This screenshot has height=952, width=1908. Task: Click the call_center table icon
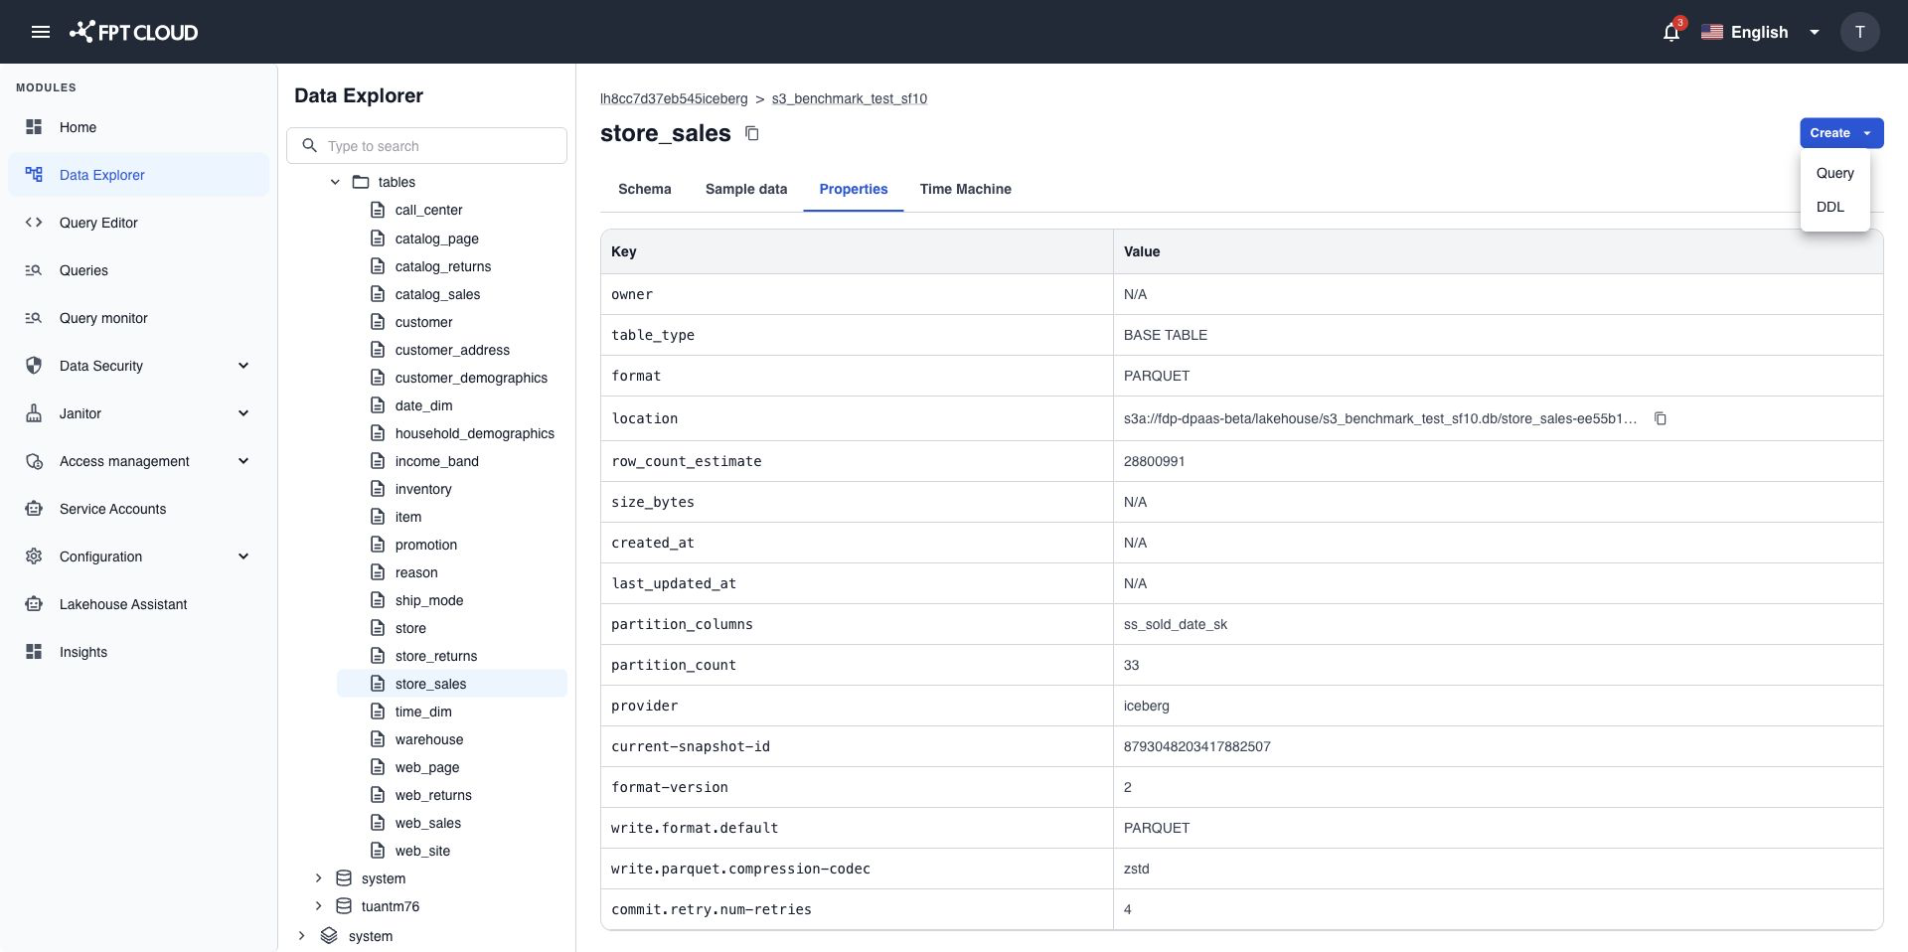click(378, 210)
